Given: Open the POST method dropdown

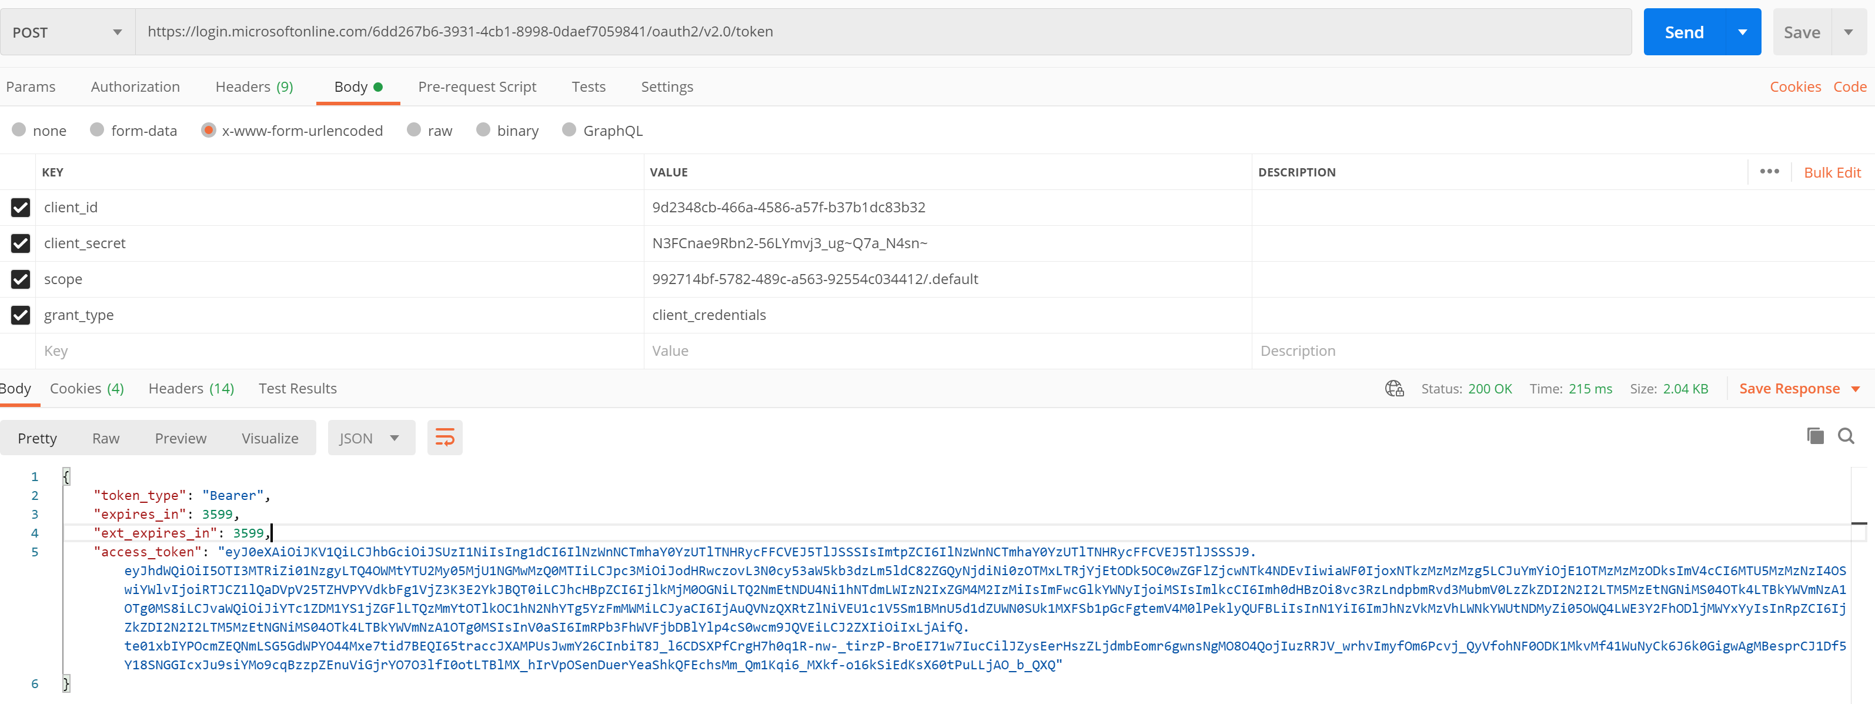Looking at the screenshot, I should pos(65,31).
